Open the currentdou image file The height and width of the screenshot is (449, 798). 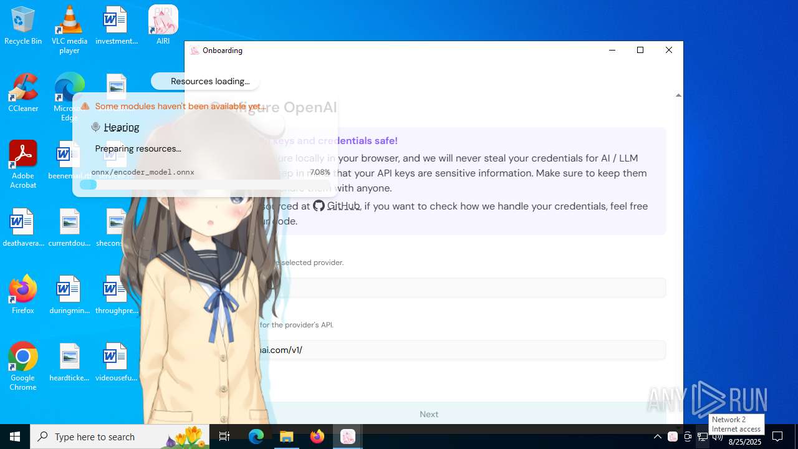pyautogui.click(x=69, y=228)
